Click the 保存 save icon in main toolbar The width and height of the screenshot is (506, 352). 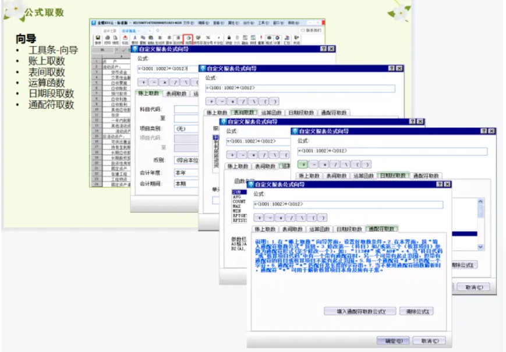click(97, 40)
